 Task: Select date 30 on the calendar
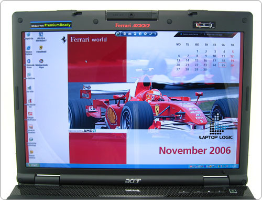pos(205,69)
